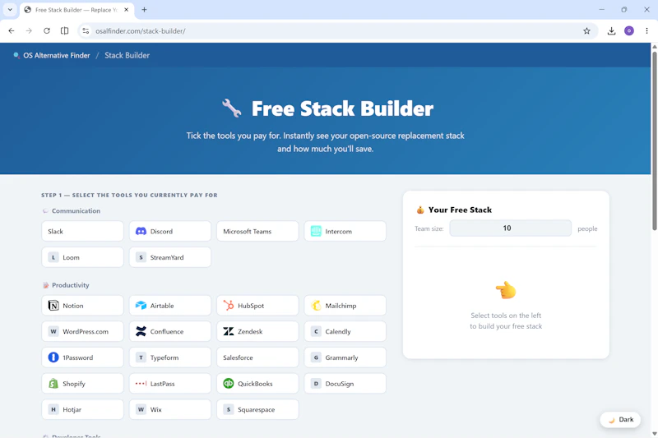Bookmark this page with the star
658x438 pixels.
pyautogui.click(x=586, y=31)
